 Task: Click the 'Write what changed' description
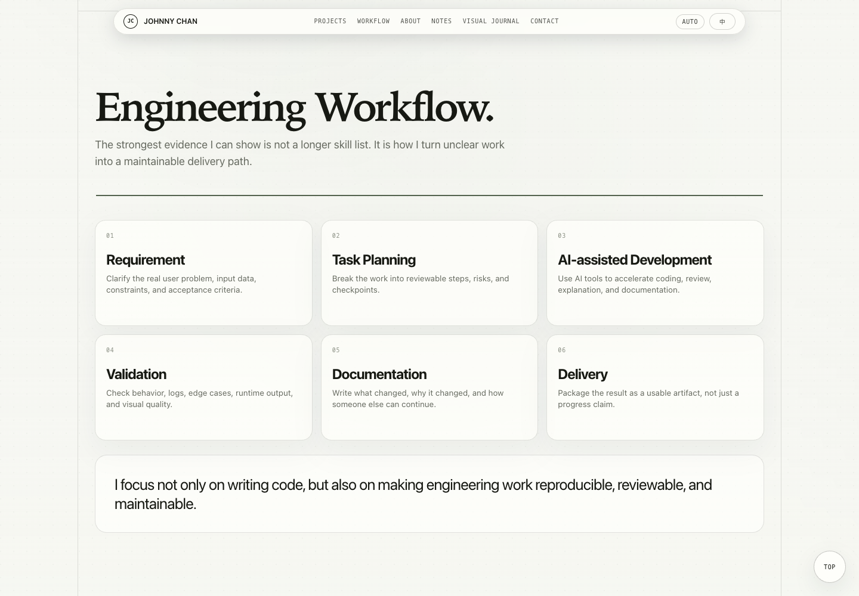418,399
